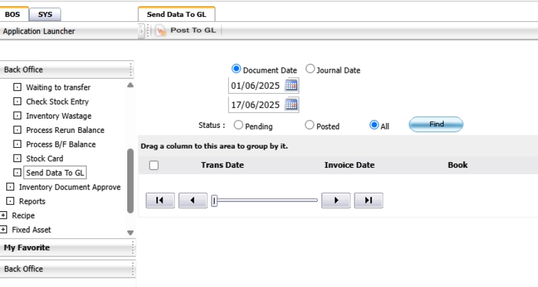Viewport: 538px width, 287px height.
Task: Click the pager slider handle
Action: point(214,200)
